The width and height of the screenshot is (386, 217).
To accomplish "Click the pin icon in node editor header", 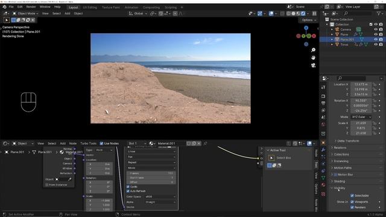I will 205,143.
